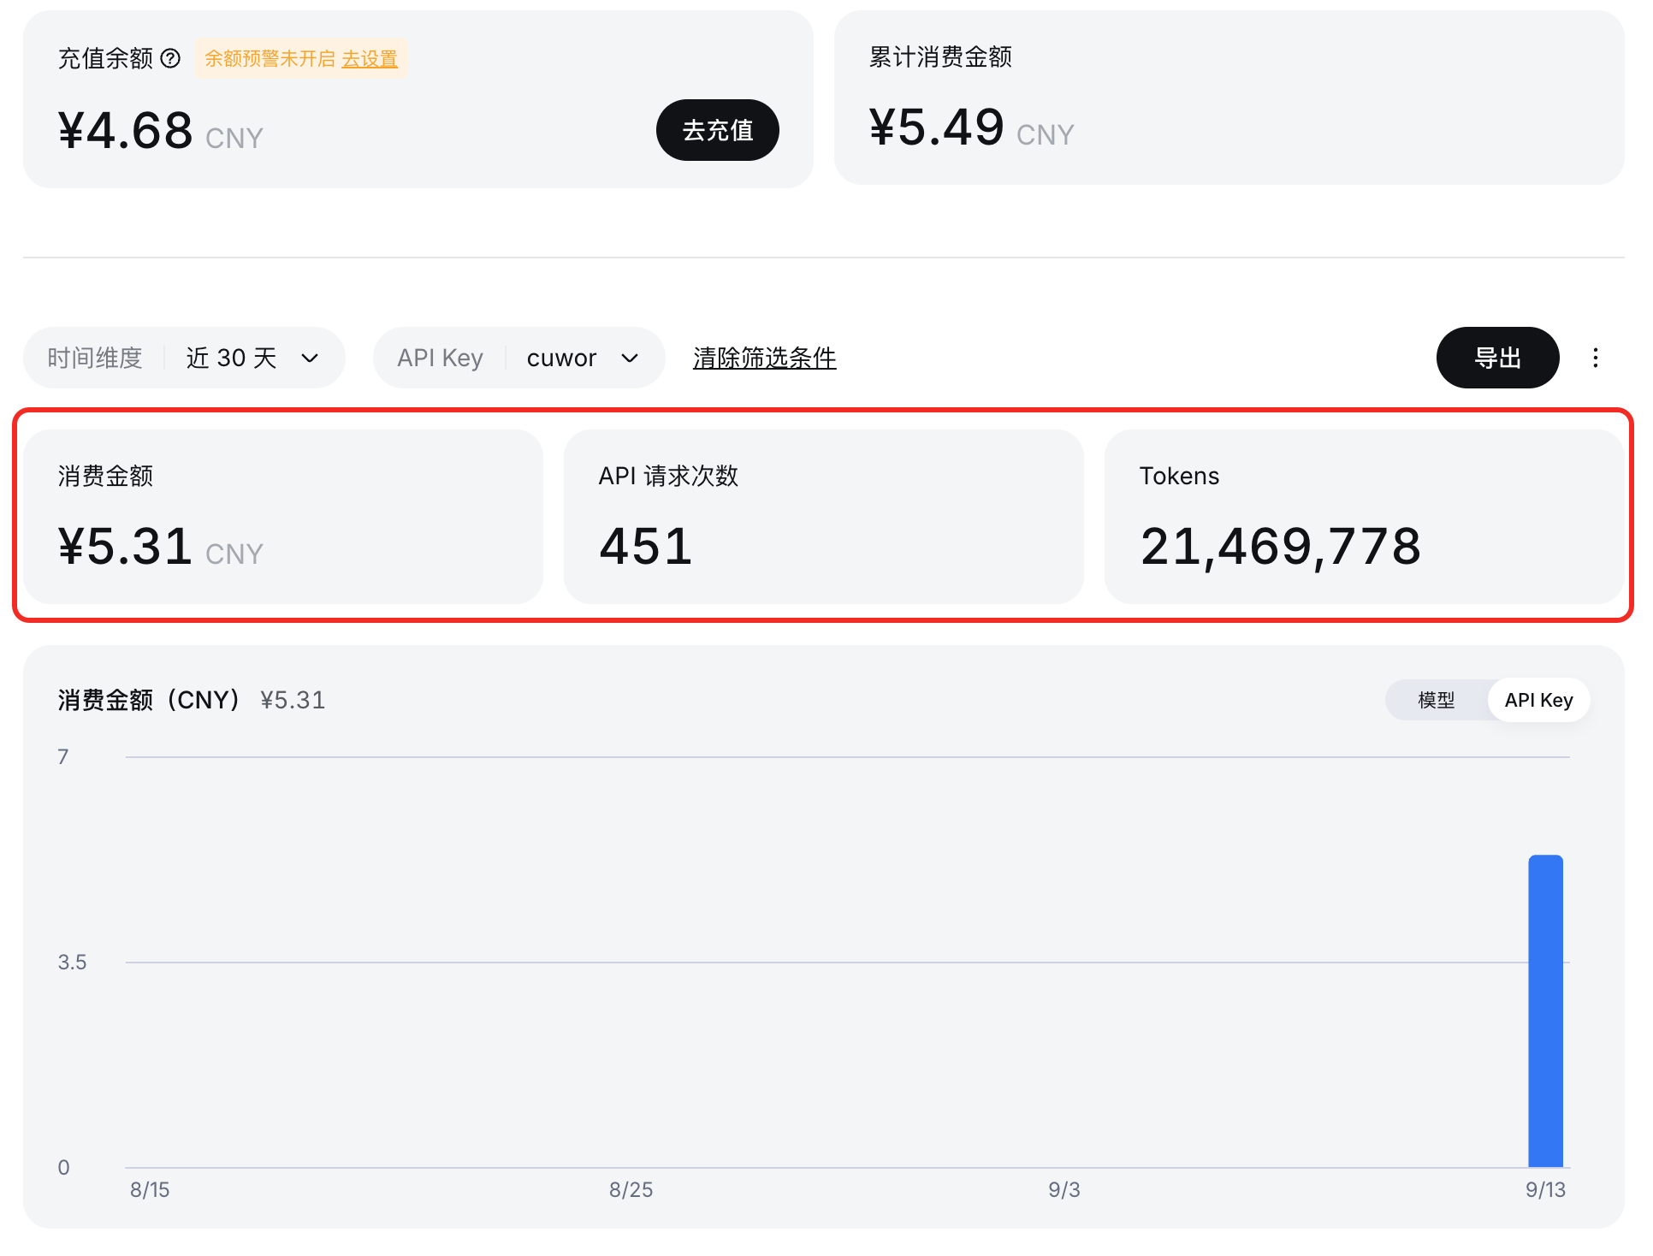1653x1256 pixels.
Task: Click the 去充值 recharge button
Action: click(x=718, y=130)
